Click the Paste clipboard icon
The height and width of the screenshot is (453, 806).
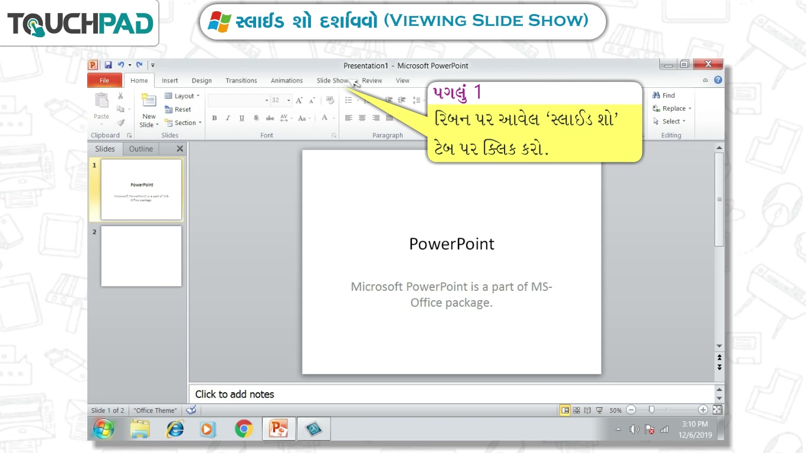(101, 100)
